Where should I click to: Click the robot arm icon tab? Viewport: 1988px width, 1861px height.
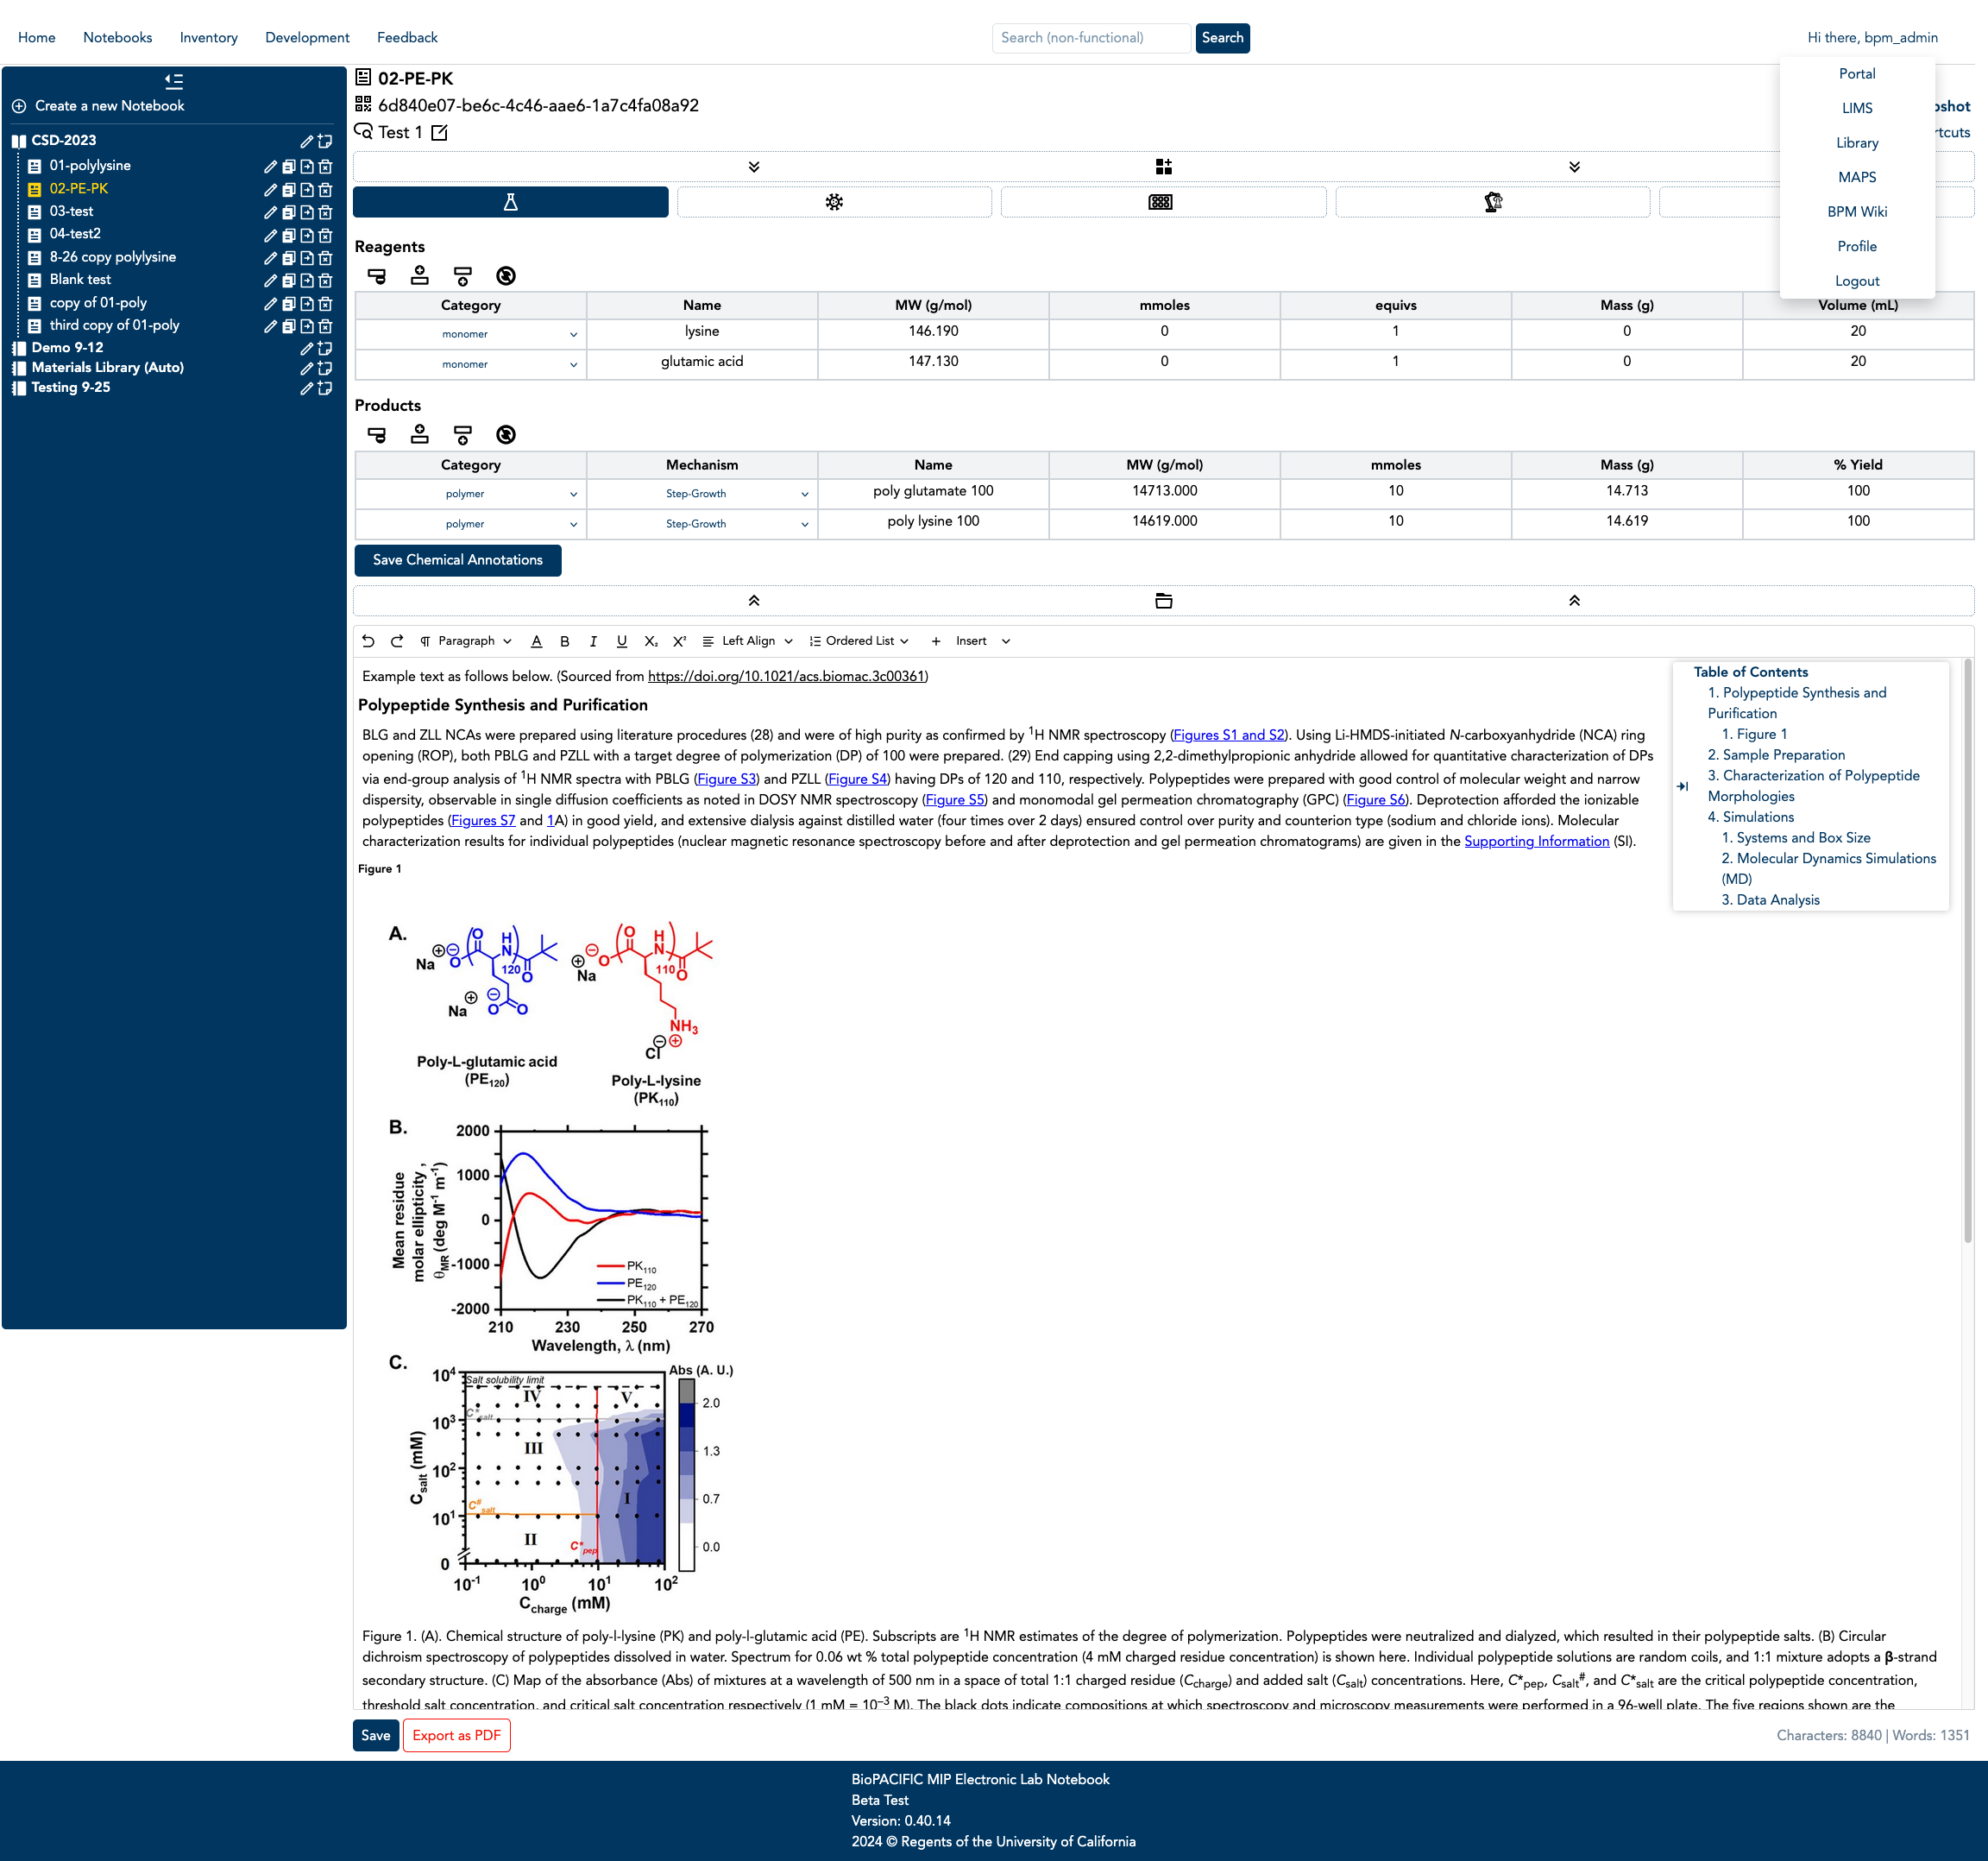[x=1492, y=202]
